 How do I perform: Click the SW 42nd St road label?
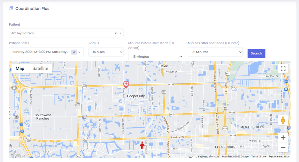[x=272, y=76]
